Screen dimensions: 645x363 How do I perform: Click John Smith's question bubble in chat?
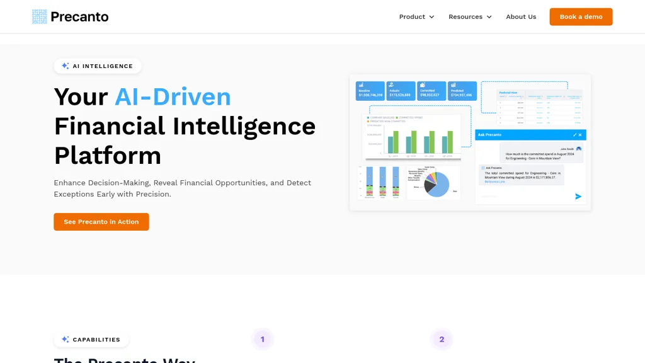[x=541, y=153]
